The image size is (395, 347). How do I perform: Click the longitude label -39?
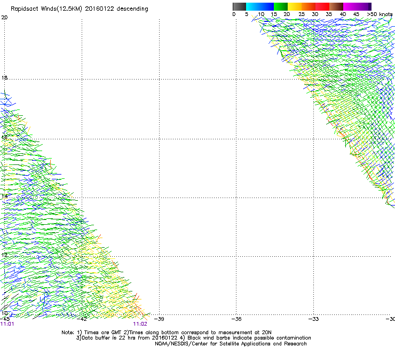coord(159,319)
